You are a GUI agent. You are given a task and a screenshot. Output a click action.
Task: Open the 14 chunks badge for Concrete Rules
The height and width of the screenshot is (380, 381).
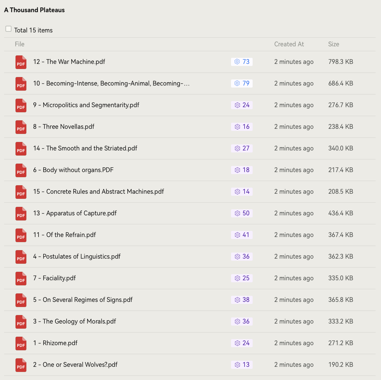pos(242,192)
